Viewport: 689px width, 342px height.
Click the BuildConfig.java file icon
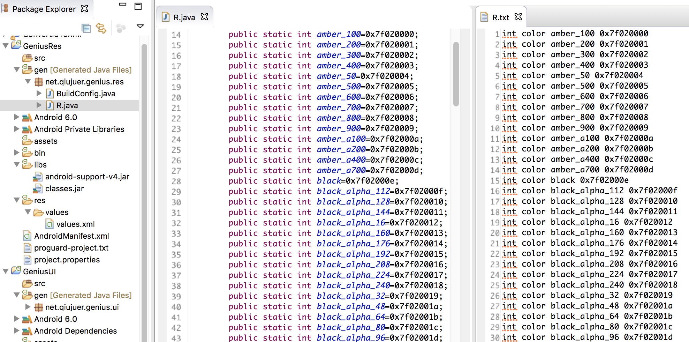coord(50,94)
